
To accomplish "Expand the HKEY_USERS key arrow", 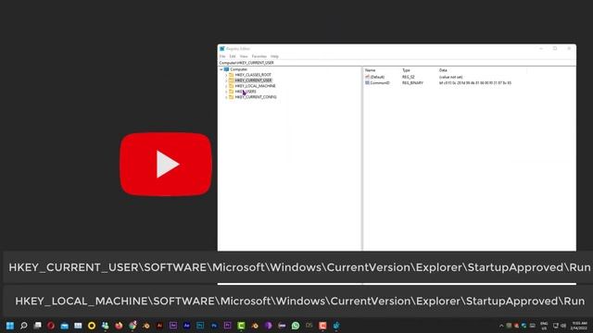I will click(226, 92).
